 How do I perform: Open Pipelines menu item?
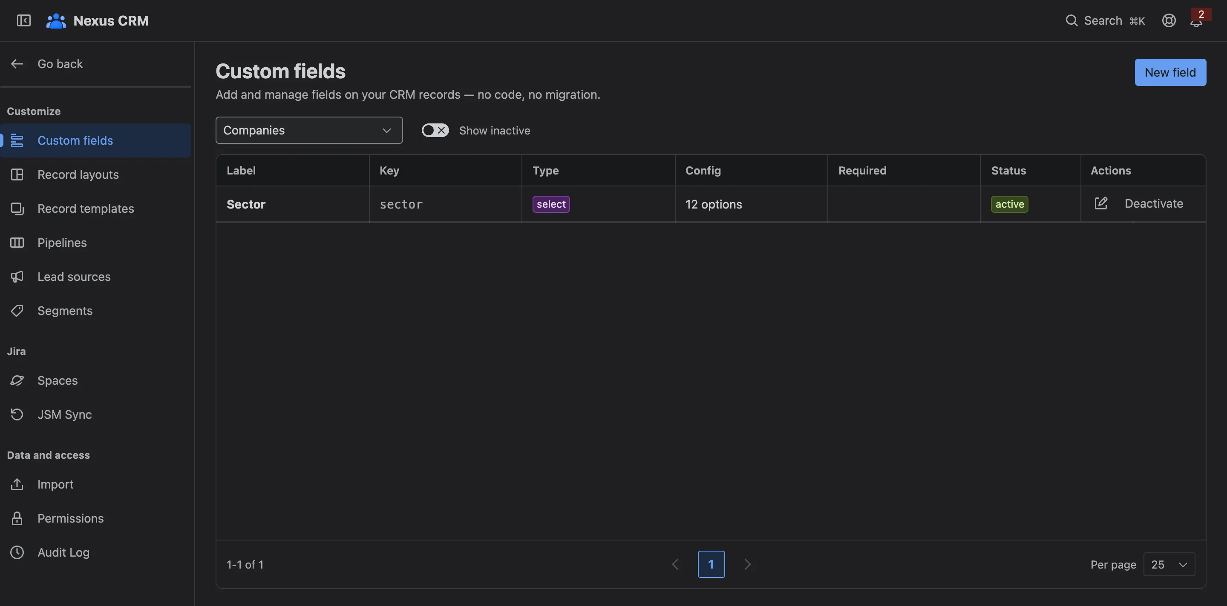[x=95, y=243]
